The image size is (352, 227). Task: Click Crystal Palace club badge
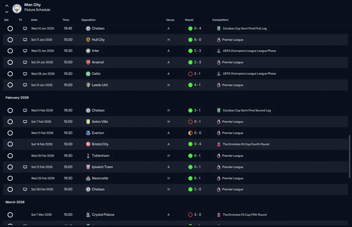[x=88, y=215]
